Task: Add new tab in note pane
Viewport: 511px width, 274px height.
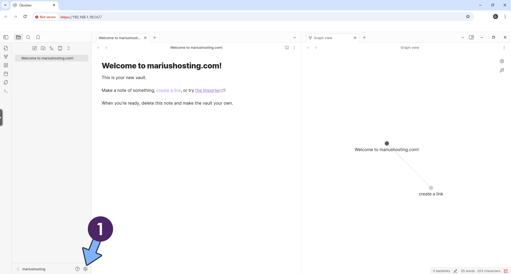Action: [155, 38]
